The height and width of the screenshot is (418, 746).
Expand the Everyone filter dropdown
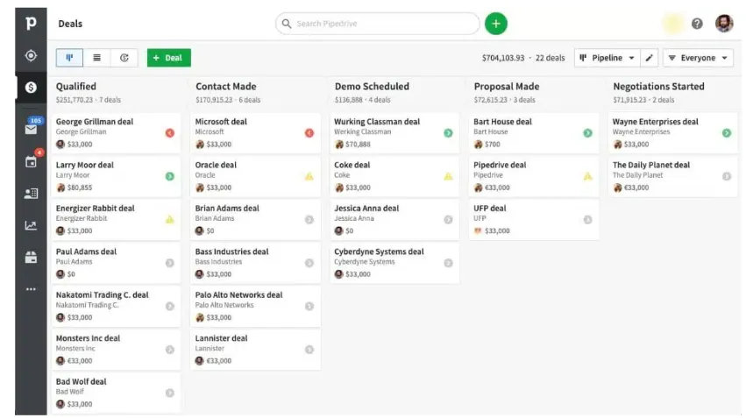click(x=698, y=58)
